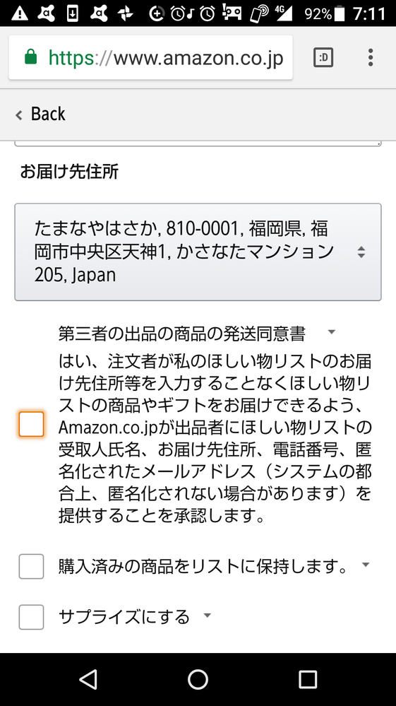Toggle the サプライズにする checkbox
The width and height of the screenshot is (396, 706).
pos(32,617)
